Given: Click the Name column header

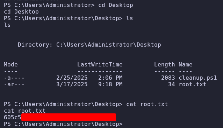Looking at the screenshot, I should pos(186,65).
